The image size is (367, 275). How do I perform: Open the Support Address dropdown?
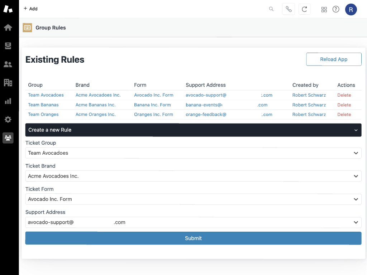[x=193, y=222]
